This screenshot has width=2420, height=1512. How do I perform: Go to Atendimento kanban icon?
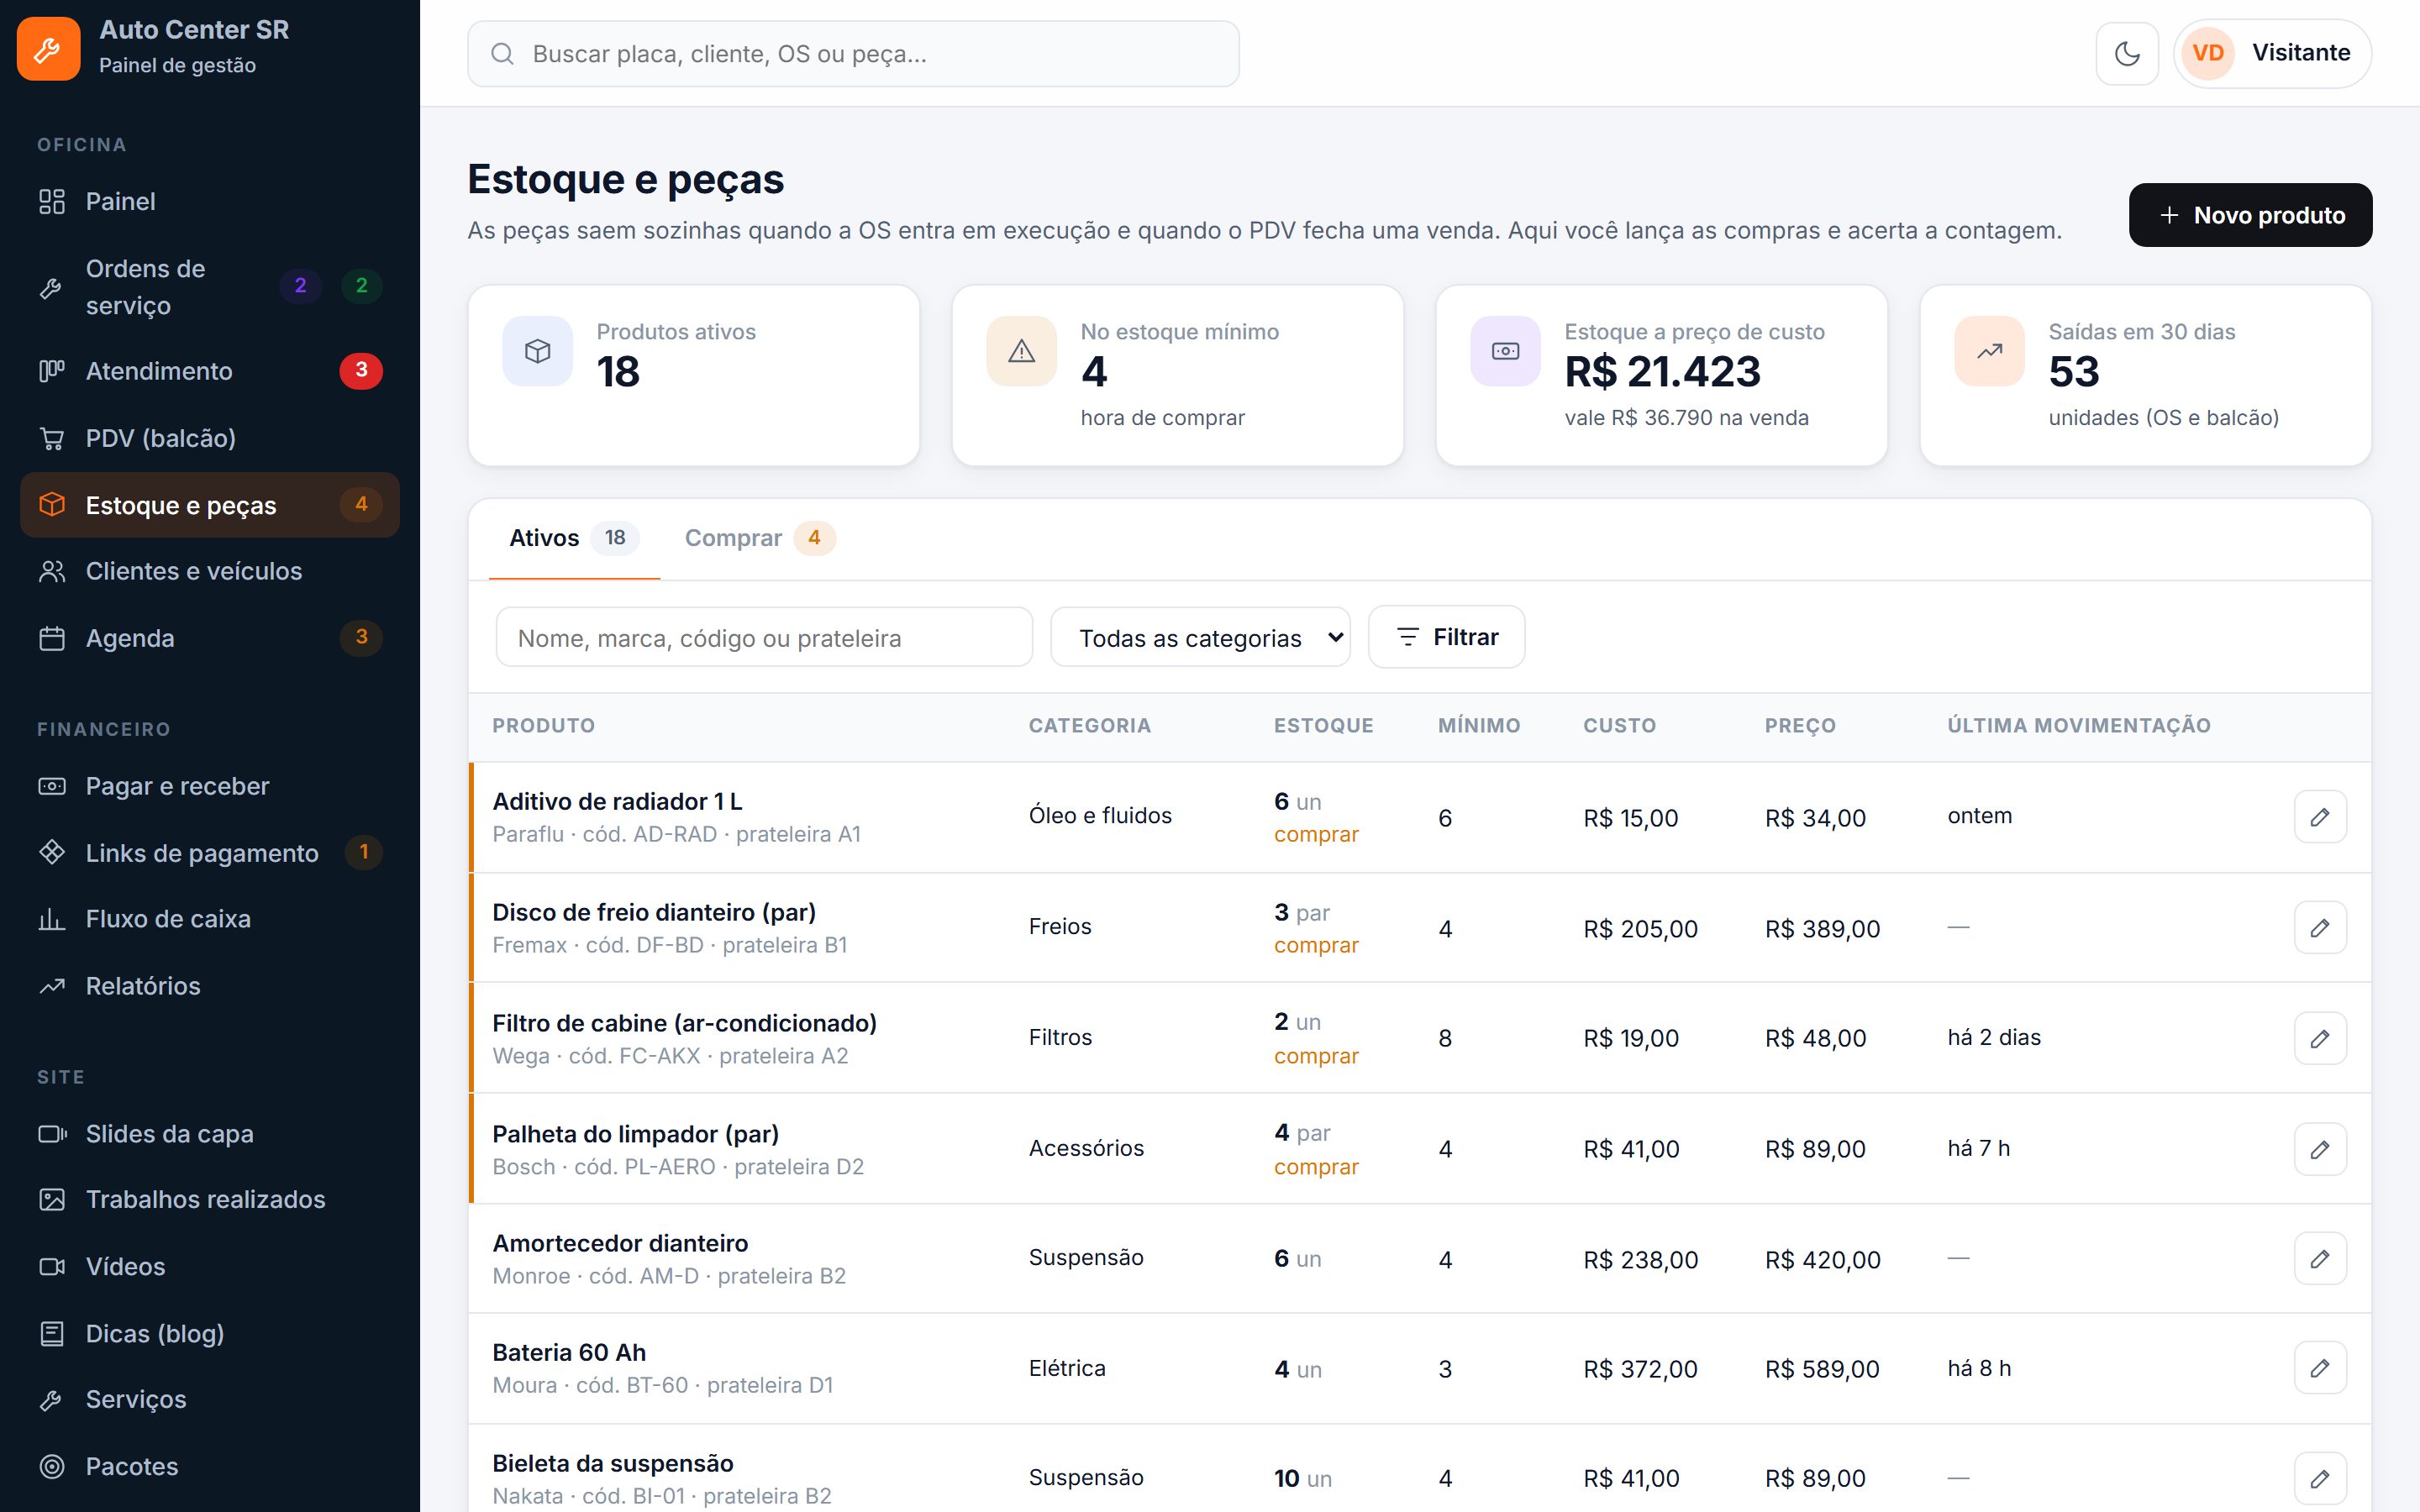click(x=52, y=371)
